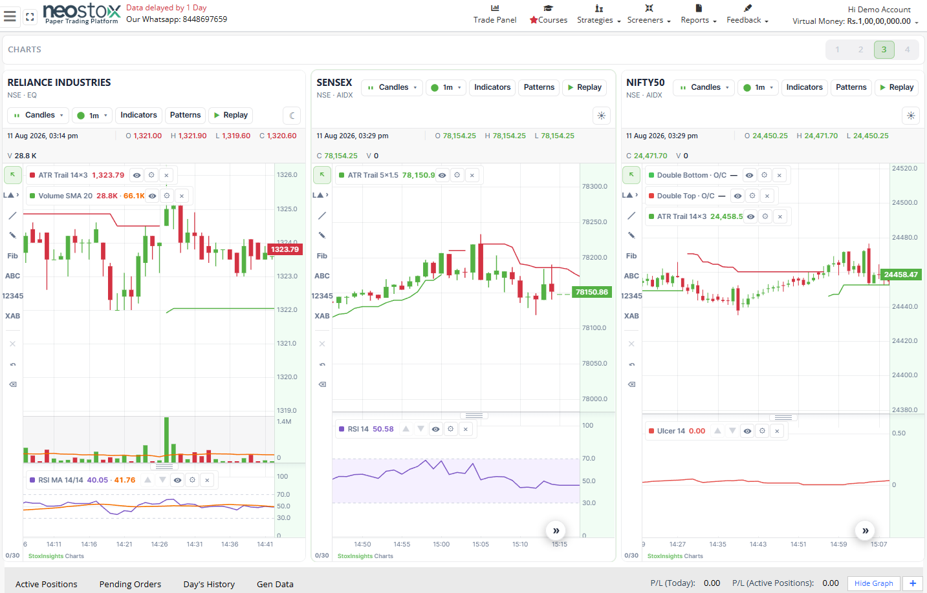Select line drawing tool on Reliance chart
This screenshot has height=593, width=927.
point(12,216)
